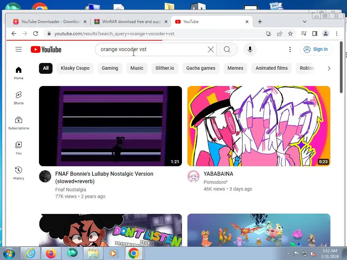The height and width of the screenshot is (260, 347).
Task: Open the YABABAINA video title
Action: pyautogui.click(x=218, y=174)
